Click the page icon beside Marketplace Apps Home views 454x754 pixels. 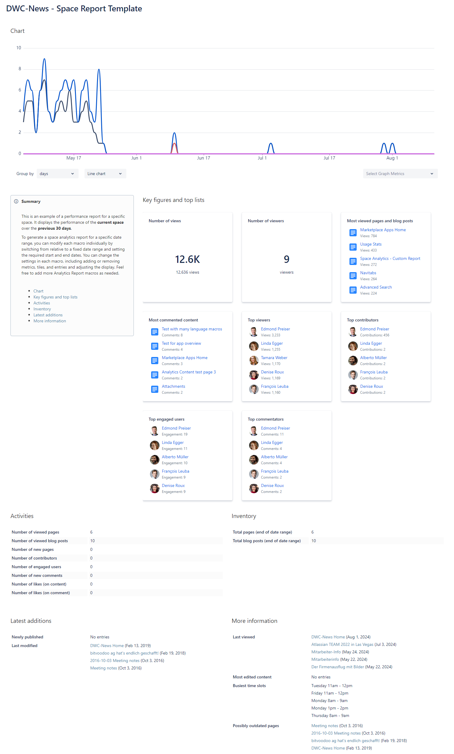(353, 233)
